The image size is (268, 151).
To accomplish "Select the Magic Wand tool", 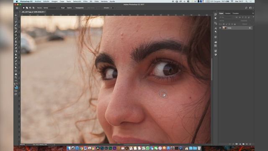I will click(16, 25).
